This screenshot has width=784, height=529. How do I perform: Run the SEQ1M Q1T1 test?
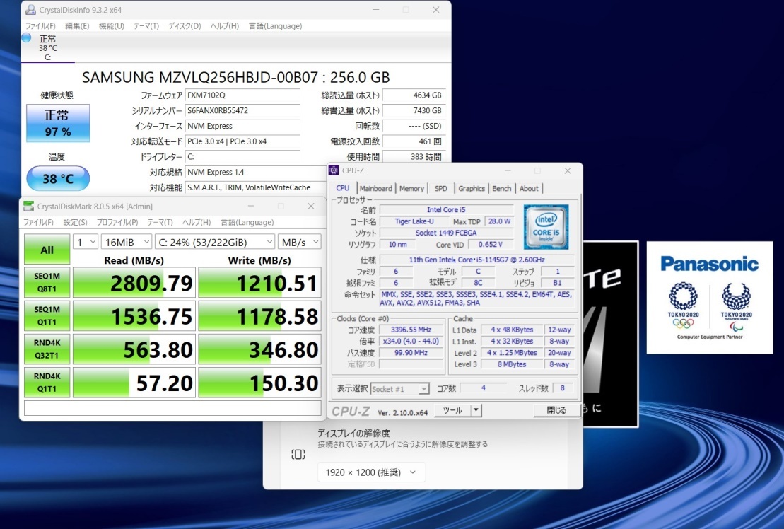(x=47, y=315)
